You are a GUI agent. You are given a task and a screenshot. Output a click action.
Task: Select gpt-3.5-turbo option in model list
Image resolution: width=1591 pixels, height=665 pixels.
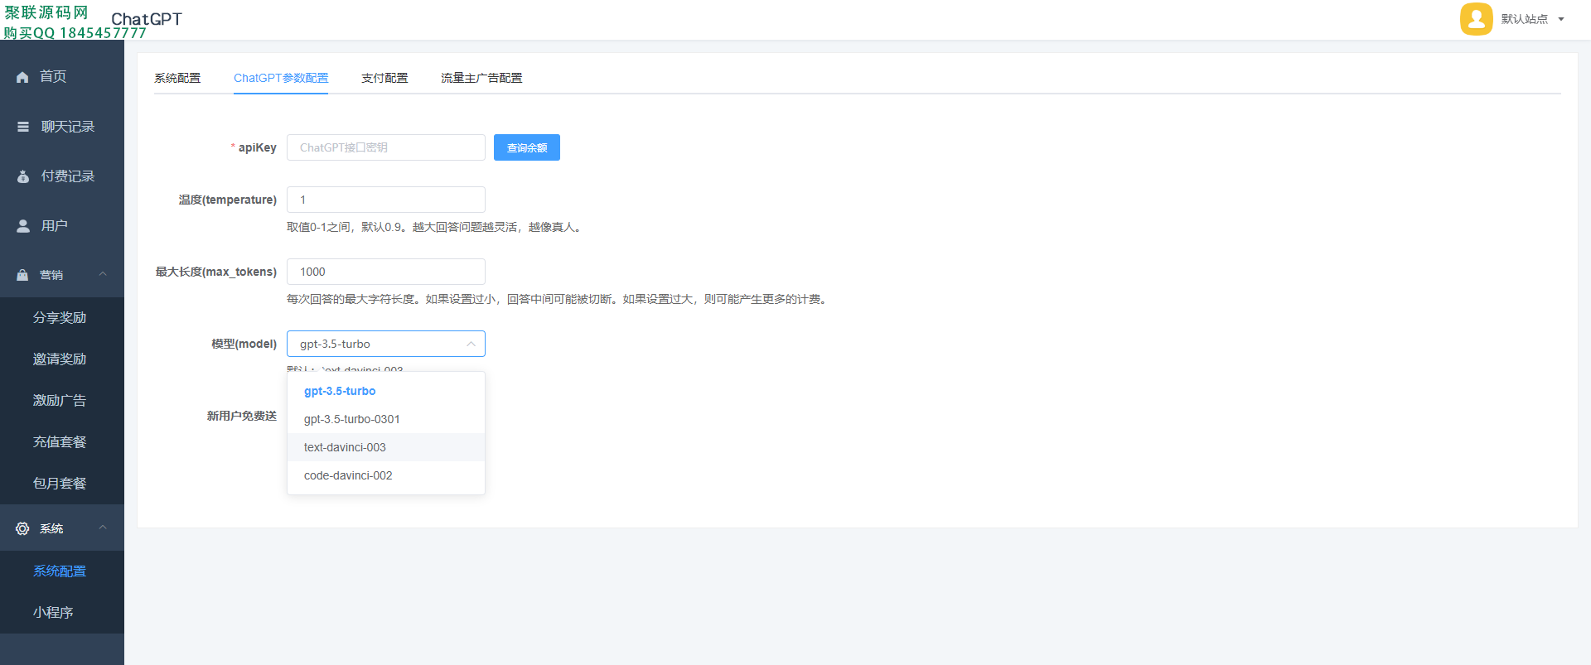point(386,391)
